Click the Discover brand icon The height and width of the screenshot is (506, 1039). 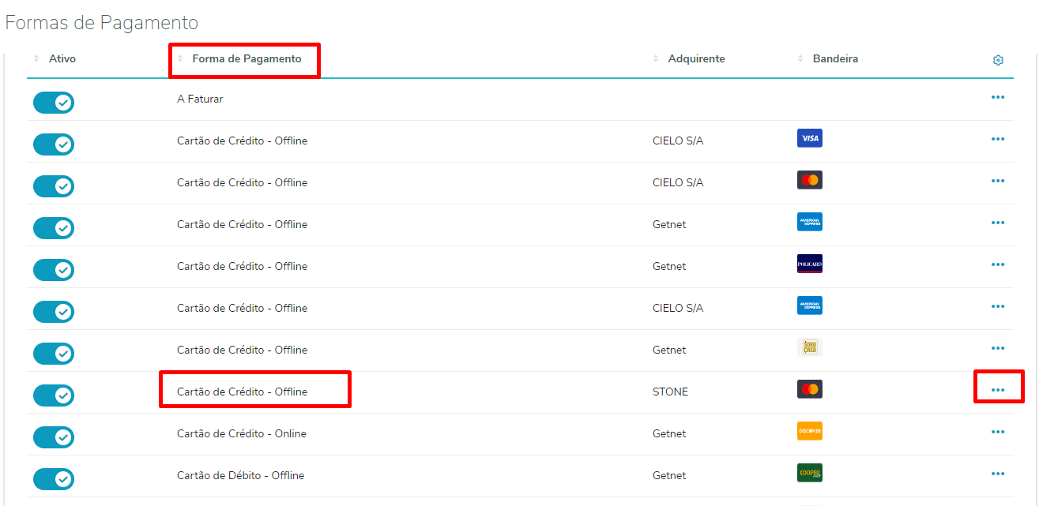pos(810,431)
